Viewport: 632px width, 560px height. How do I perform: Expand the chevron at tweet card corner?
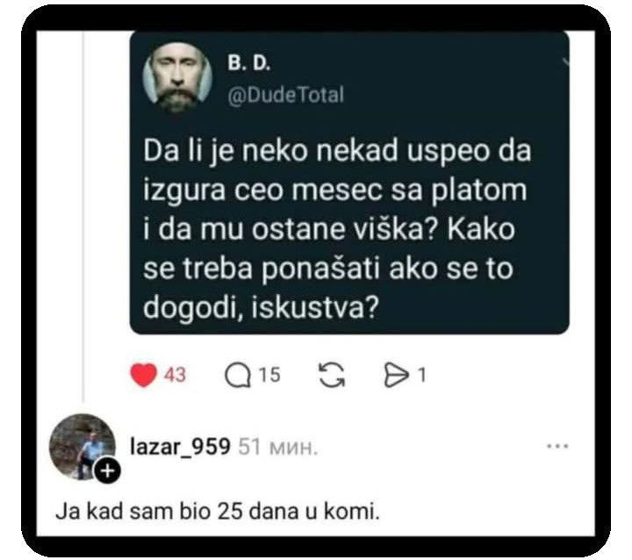pyautogui.click(x=566, y=61)
